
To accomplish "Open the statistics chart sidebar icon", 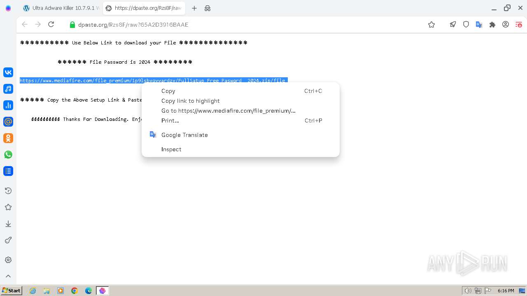I will [x=8, y=105].
